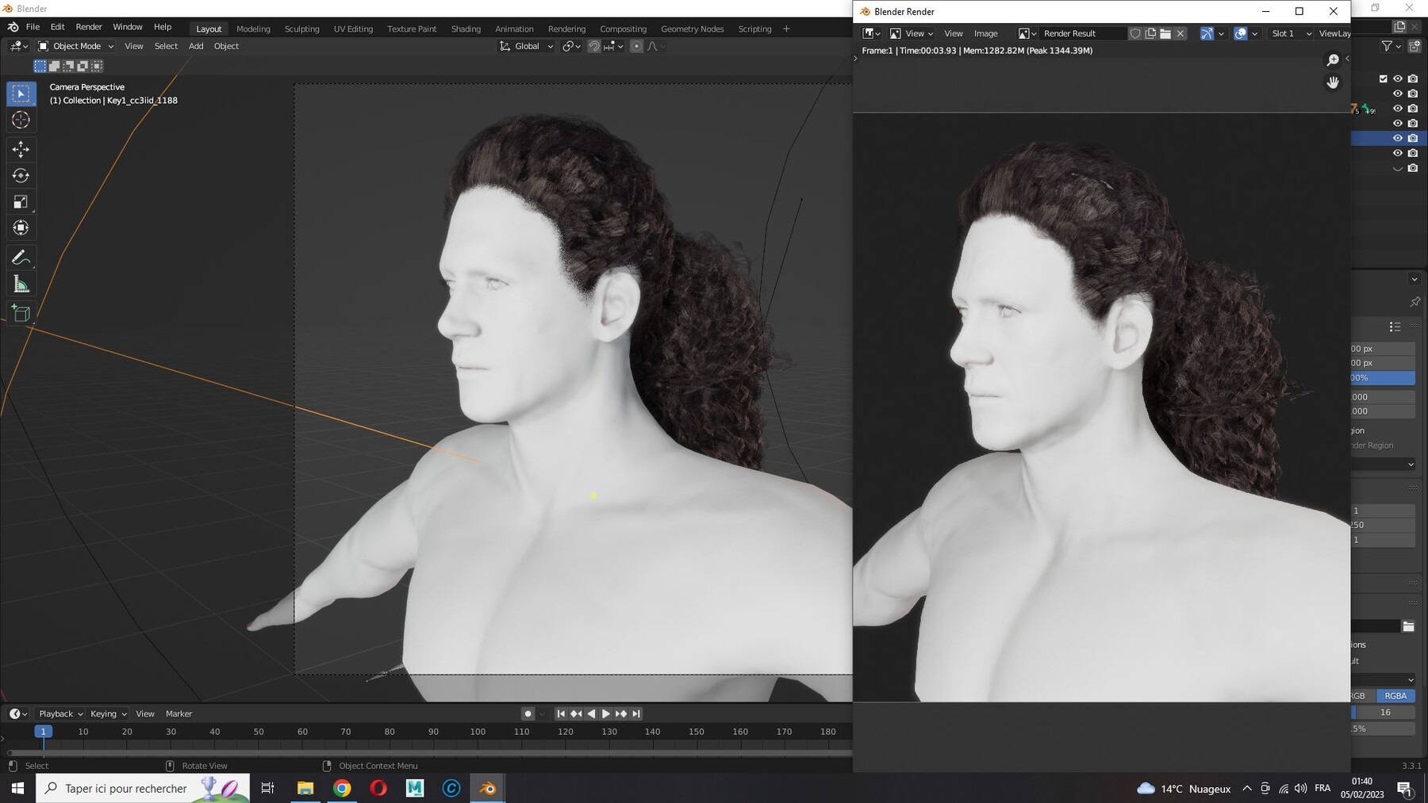Image resolution: width=1428 pixels, height=803 pixels.
Task: Choose the Move tool
Action: (21, 149)
